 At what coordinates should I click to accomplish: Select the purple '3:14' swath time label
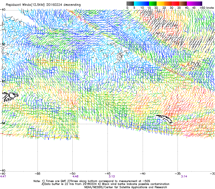click(x=184, y=176)
